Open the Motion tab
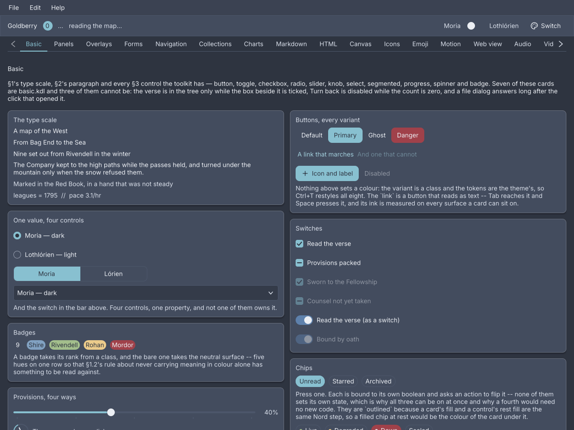Viewport: 574px width, 430px height. click(x=451, y=44)
